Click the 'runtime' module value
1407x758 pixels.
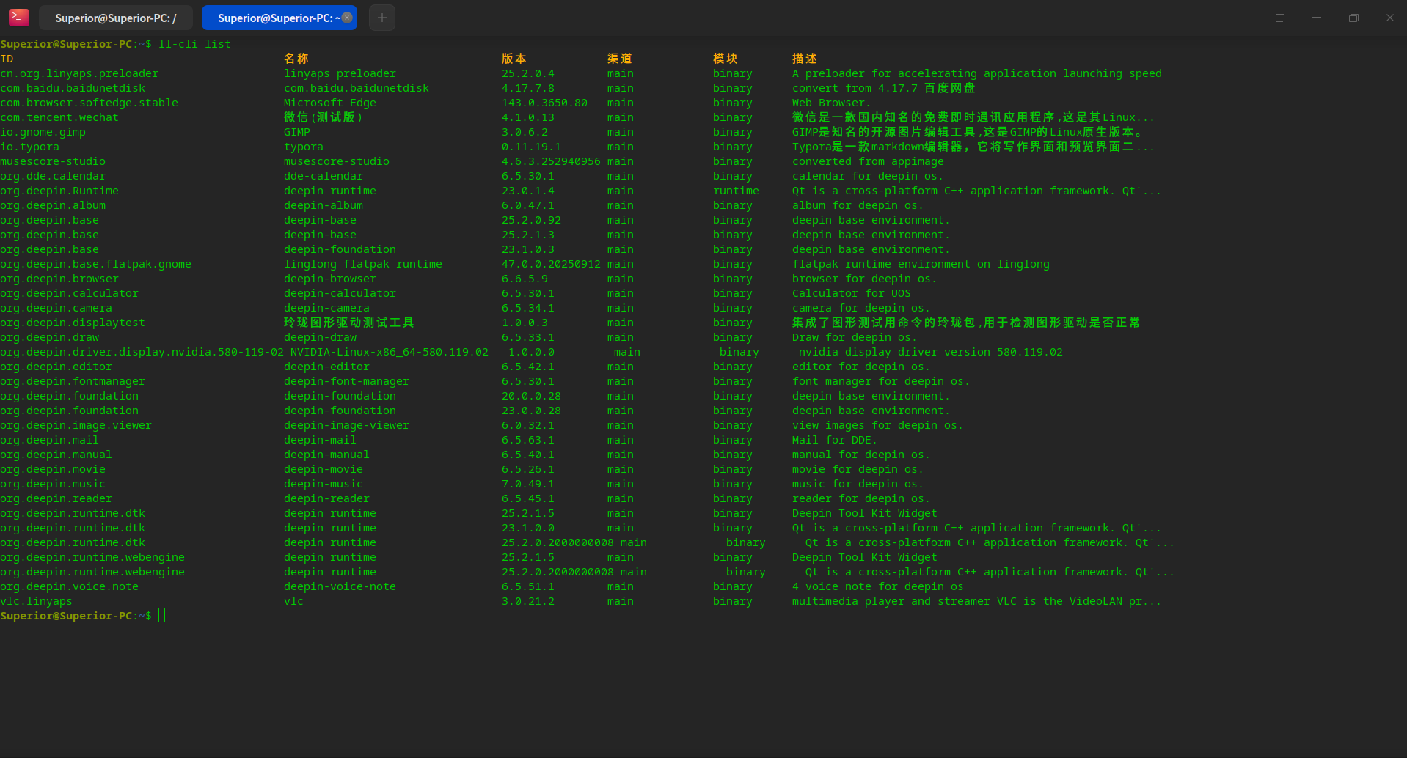[736, 191]
